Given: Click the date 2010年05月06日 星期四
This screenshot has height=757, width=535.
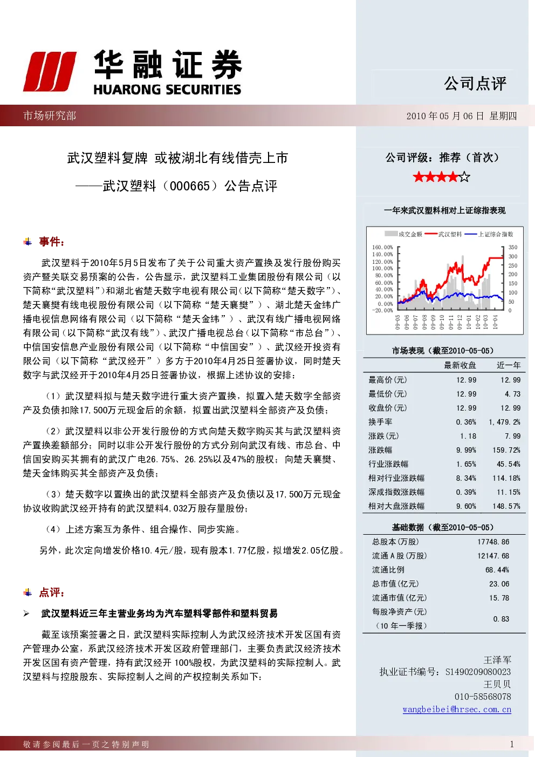Looking at the screenshot, I should (462, 116).
